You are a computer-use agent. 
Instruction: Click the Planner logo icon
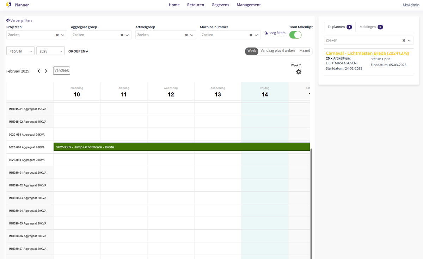coord(9,5)
